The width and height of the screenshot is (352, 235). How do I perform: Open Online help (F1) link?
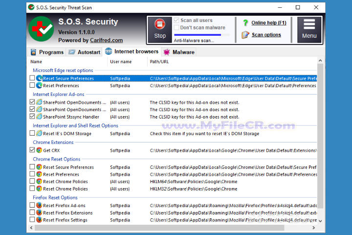pyautogui.click(x=269, y=23)
